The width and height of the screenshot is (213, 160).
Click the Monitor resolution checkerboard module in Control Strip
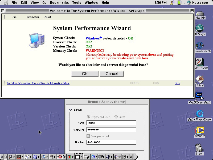(x=77, y=157)
